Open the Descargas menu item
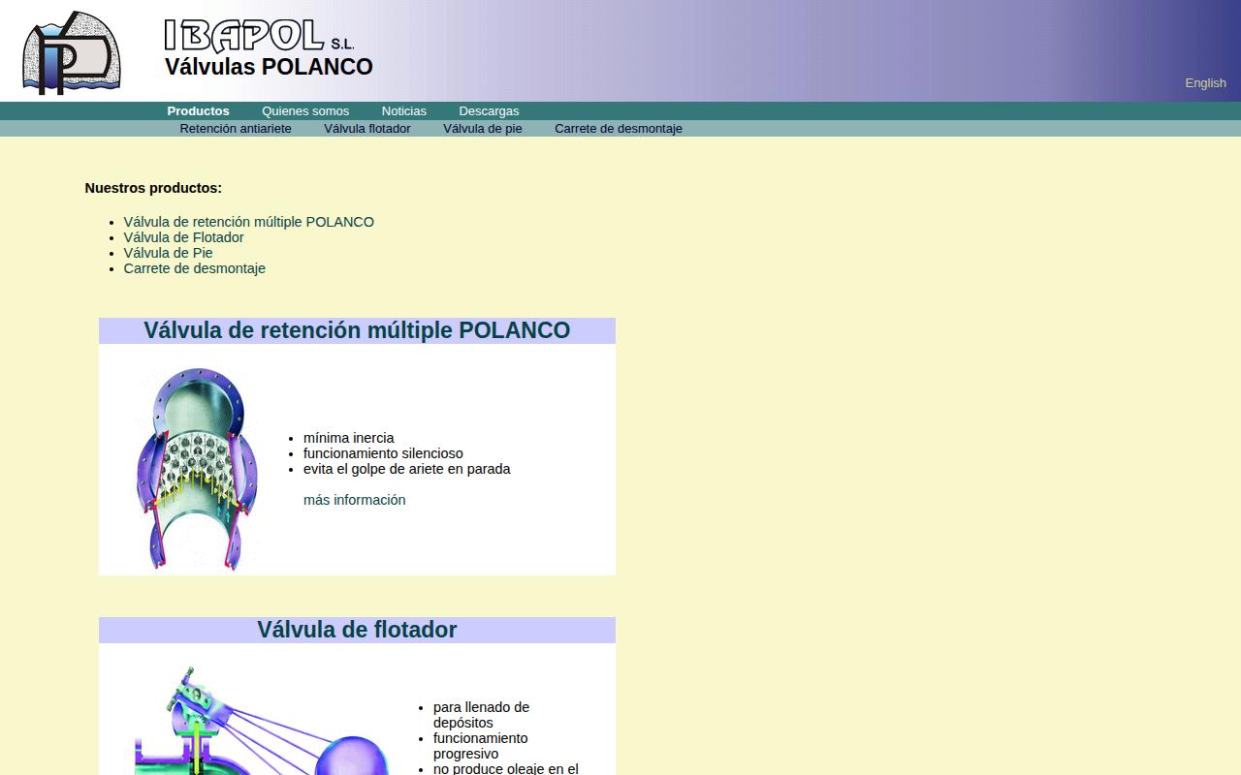Screen dimensions: 1241x775 click(x=489, y=111)
